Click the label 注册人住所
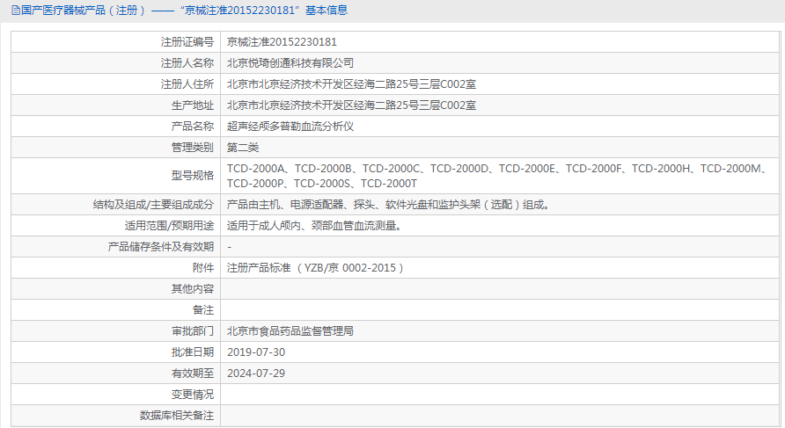785x428 pixels. pos(187,84)
